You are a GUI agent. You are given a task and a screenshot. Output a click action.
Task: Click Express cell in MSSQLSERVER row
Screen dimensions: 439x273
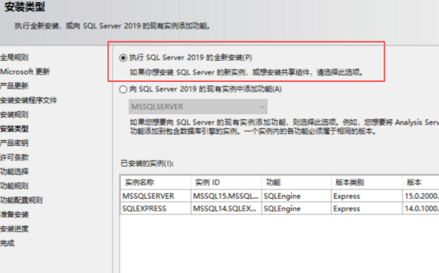pyautogui.click(x=367, y=196)
